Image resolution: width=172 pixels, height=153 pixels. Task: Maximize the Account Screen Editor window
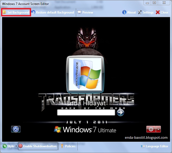tap(154, 3)
